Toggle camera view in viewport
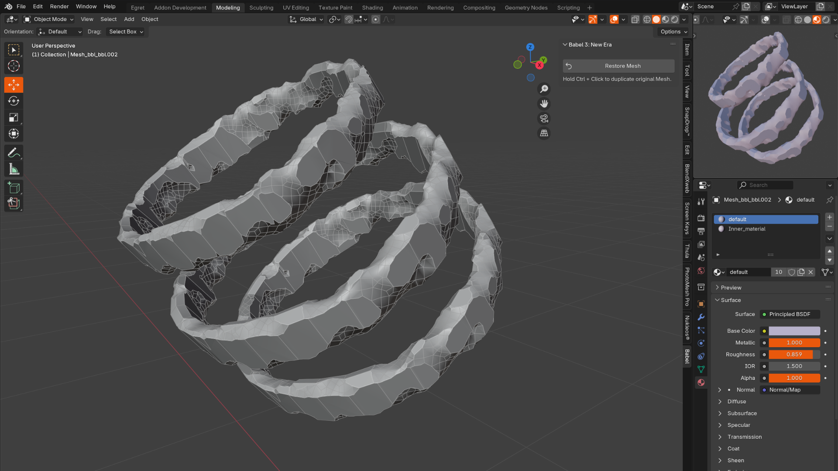 coord(544,119)
